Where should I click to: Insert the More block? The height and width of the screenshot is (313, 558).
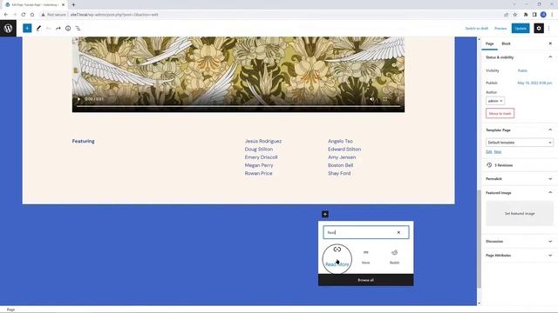pyautogui.click(x=366, y=257)
